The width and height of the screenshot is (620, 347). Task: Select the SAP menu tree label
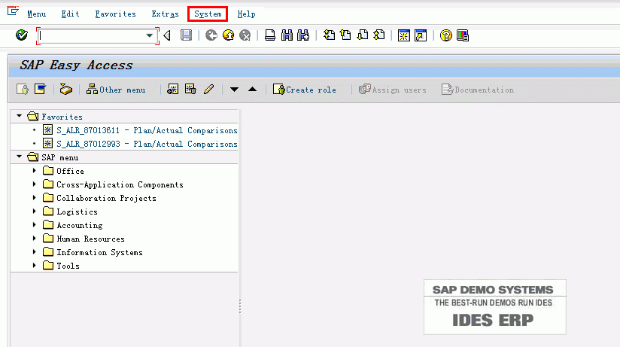[60, 157]
